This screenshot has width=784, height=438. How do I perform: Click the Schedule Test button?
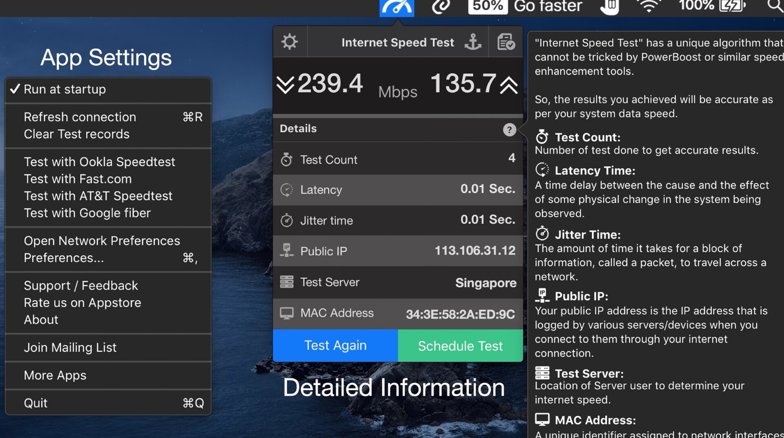click(460, 345)
